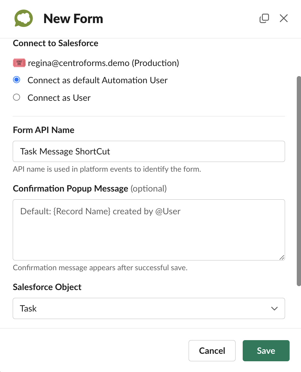Screen dimensions: 301x372
Task: Close the New Form dialog
Action: 284,18
